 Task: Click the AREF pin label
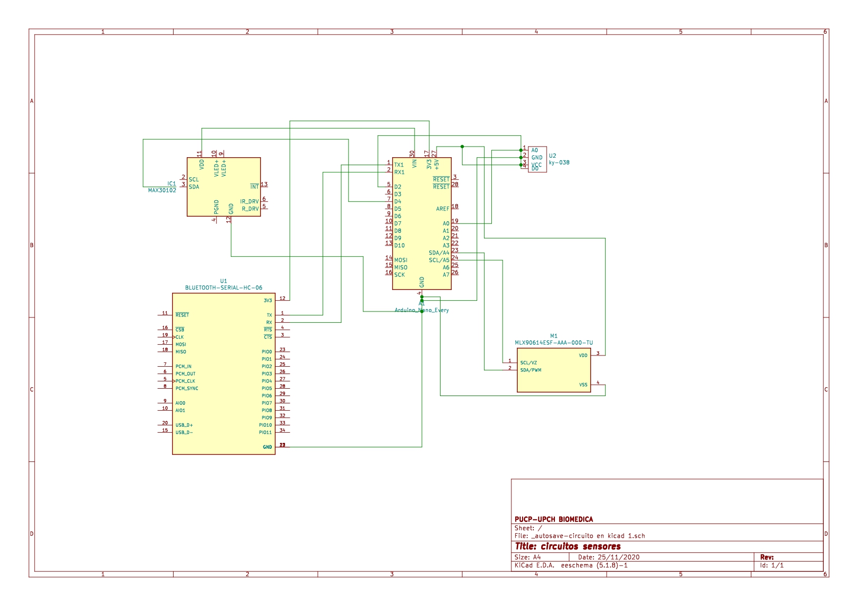pyautogui.click(x=442, y=209)
